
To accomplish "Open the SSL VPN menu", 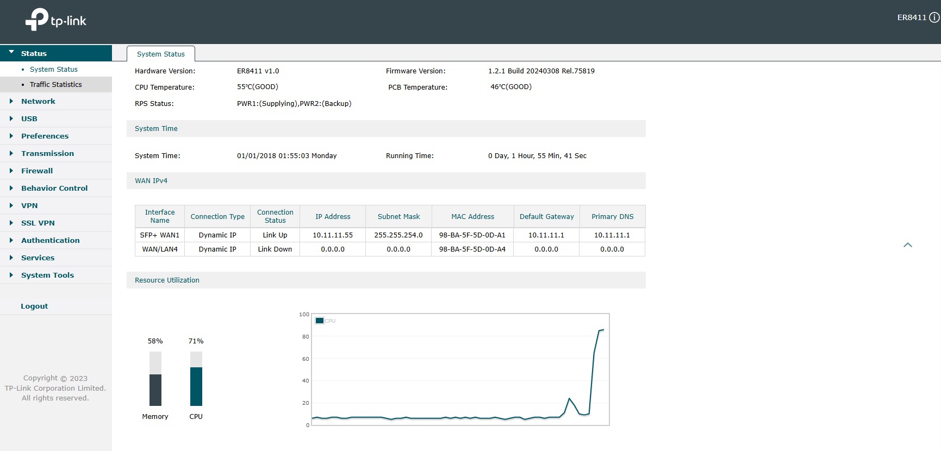I will (38, 223).
